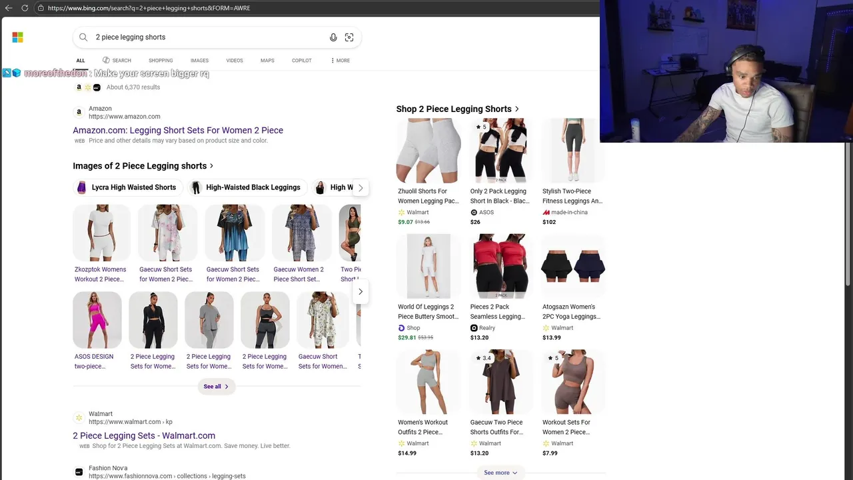Screen dimensions: 853x480
Task: Click the Fashion Nova favicon
Action: tap(79, 472)
